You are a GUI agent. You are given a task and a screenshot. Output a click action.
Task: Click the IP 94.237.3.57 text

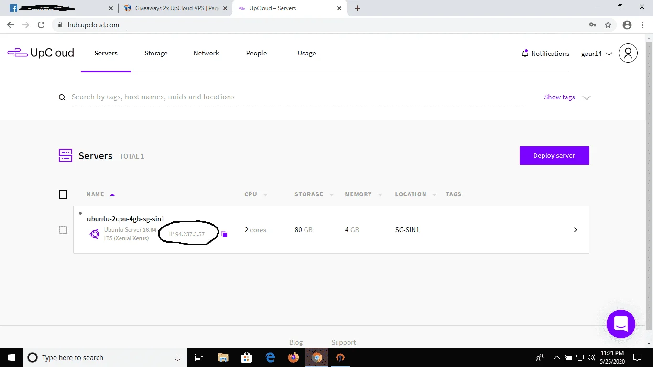187,234
